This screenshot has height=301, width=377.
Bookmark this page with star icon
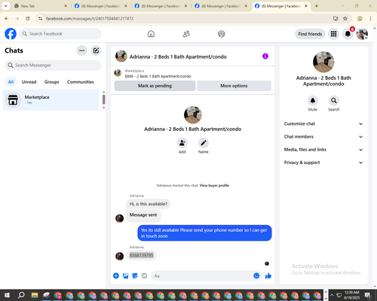pyautogui.click(x=345, y=18)
